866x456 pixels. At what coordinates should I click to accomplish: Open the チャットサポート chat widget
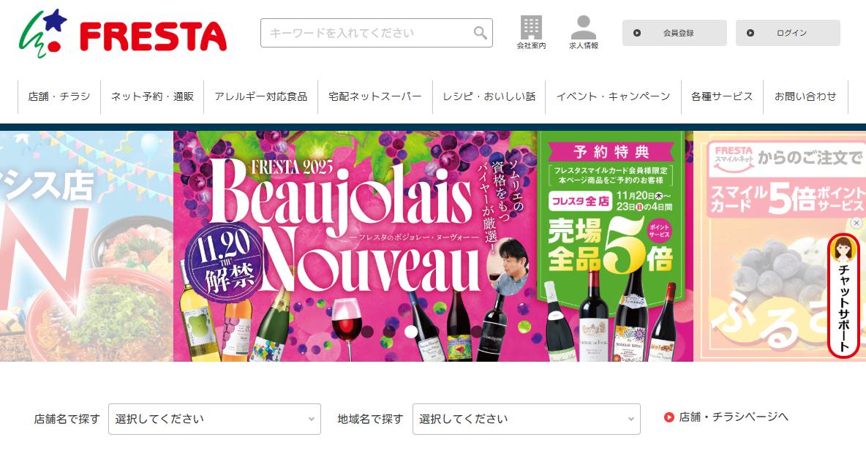point(843,296)
